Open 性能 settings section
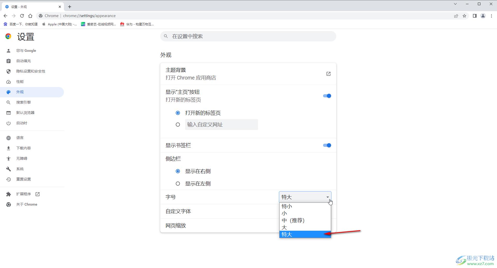 32,82
